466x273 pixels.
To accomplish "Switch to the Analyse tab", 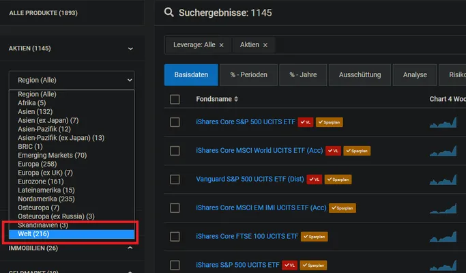I will [x=415, y=75].
